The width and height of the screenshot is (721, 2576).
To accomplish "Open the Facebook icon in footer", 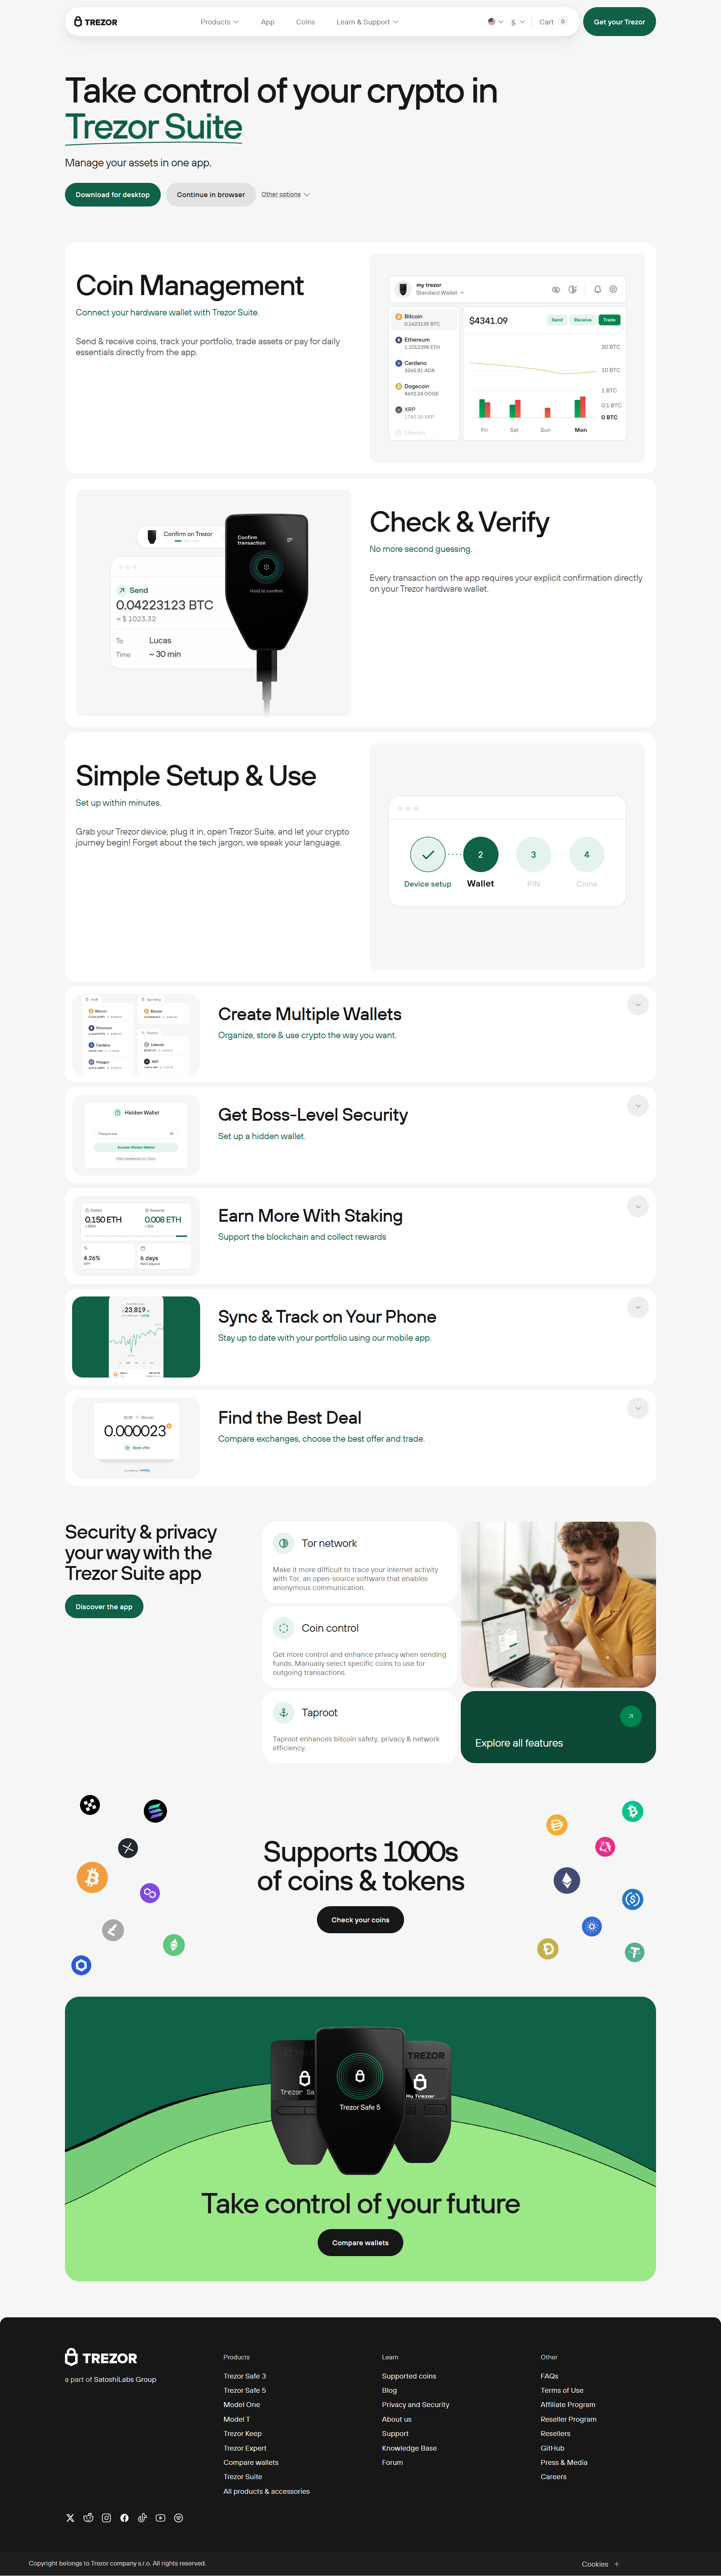I will pyautogui.click(x=124, y=2518).
